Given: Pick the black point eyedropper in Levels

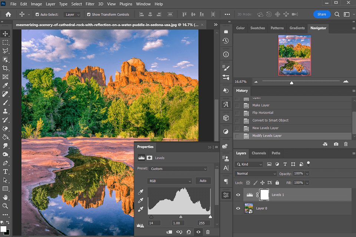Looking at the screenshot, I should point(141,192).
